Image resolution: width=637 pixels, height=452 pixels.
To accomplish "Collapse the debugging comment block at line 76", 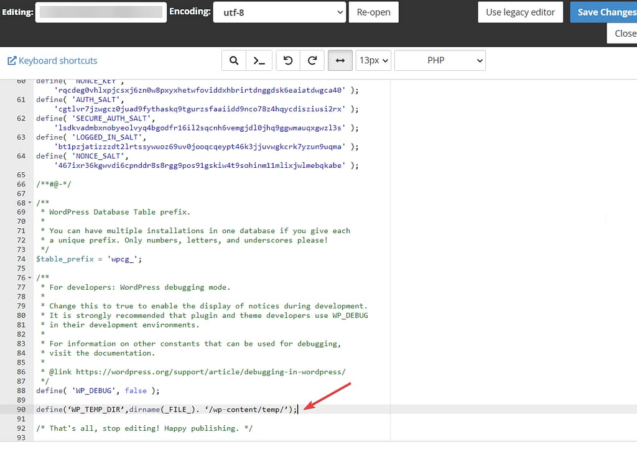I will tap(30, 277).
